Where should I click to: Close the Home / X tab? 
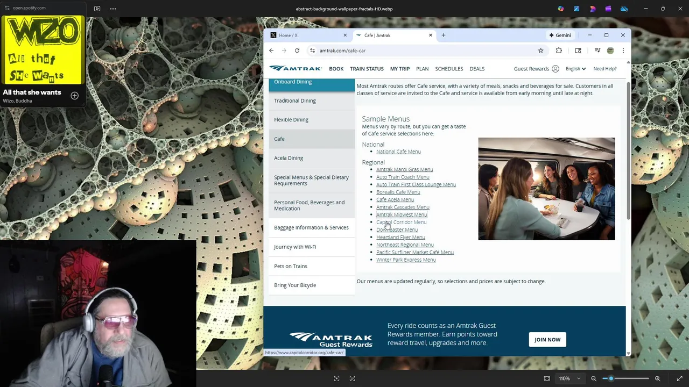coord(345,35)
